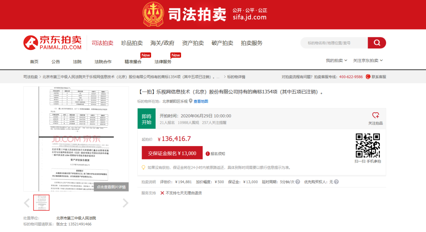Image resolution: width=426 pixels, height=232 pixels.
Task: Focus the search input field
Action: pos(334,43)
